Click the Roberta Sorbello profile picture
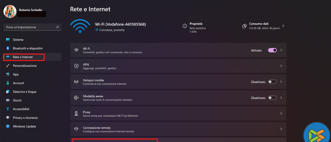This screenshot has height=142, width=331. point(10,11)
